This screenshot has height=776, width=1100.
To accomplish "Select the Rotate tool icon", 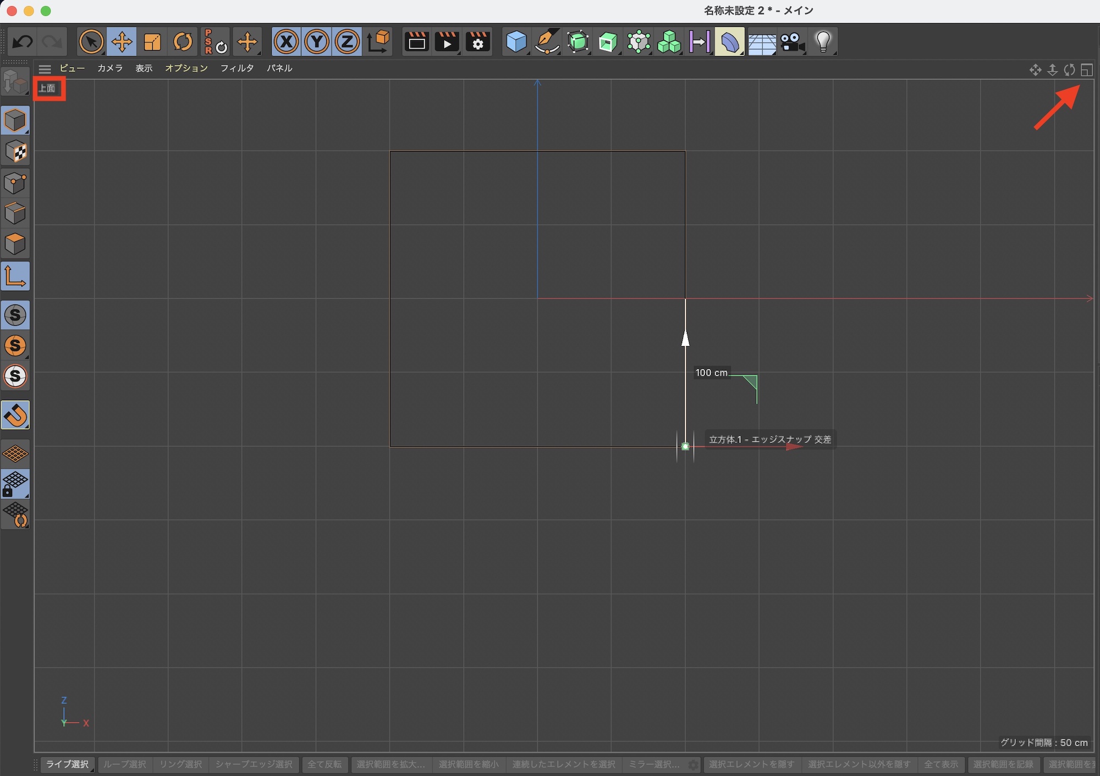I will [x=183, y=42].
